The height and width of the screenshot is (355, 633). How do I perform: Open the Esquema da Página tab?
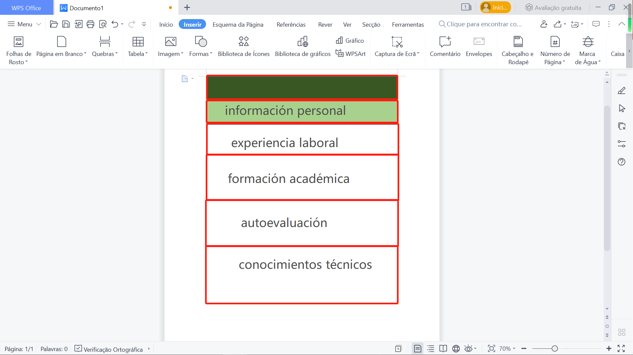[x=238, y=24]
